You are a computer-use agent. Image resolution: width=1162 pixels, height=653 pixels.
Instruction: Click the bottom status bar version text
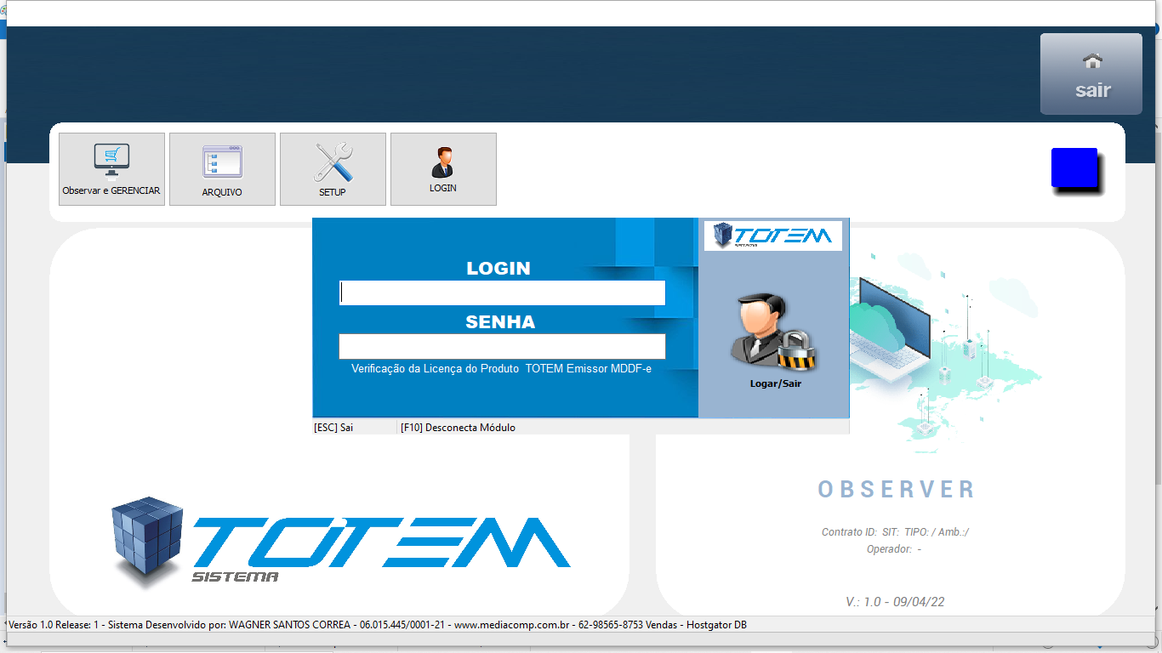pos(378,625)
